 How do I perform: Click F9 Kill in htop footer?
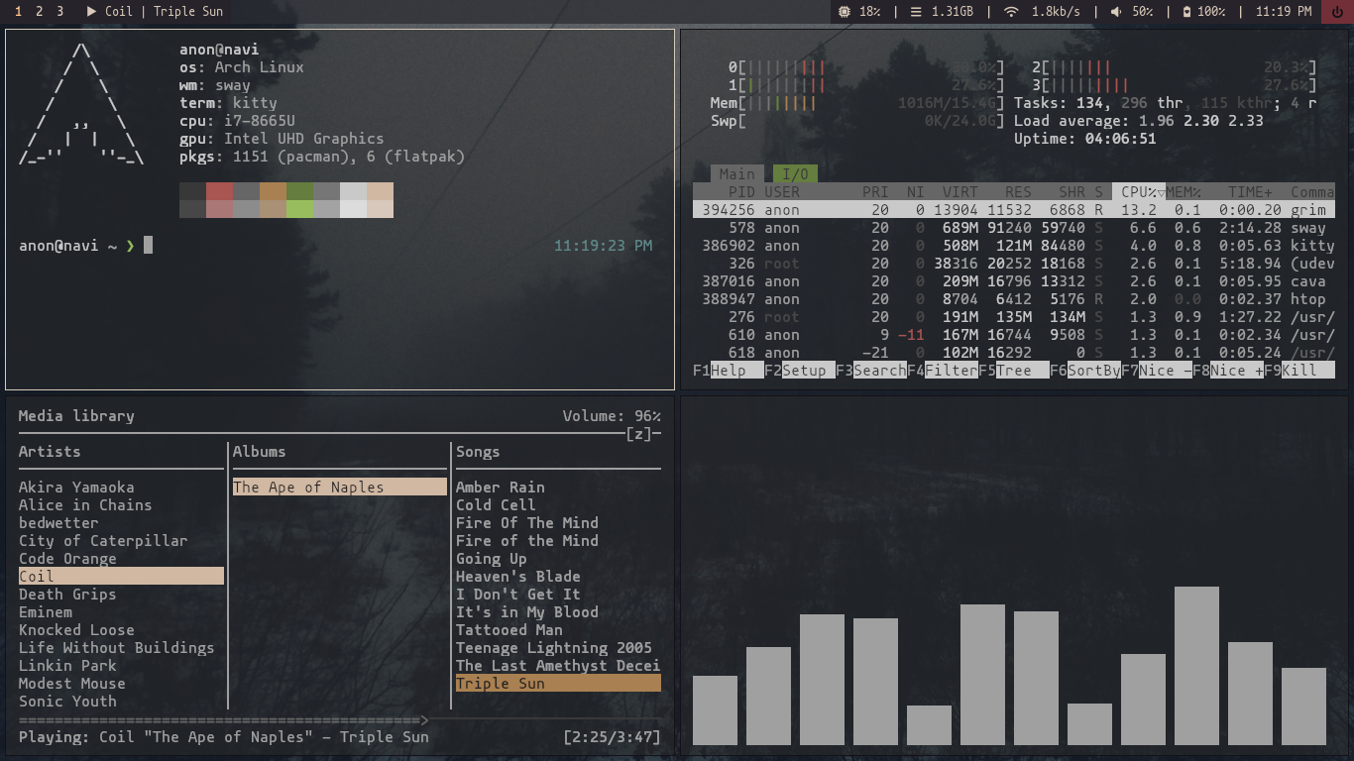[x=1299, y=371]
